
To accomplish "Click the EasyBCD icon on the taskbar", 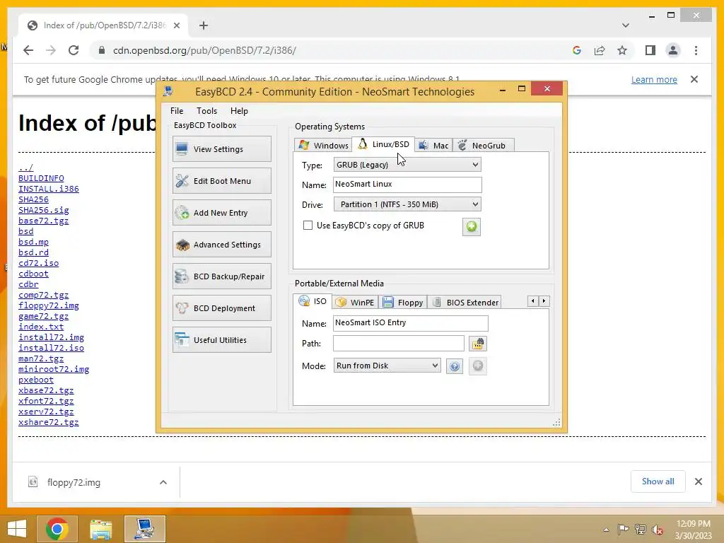I will (144, 529).
